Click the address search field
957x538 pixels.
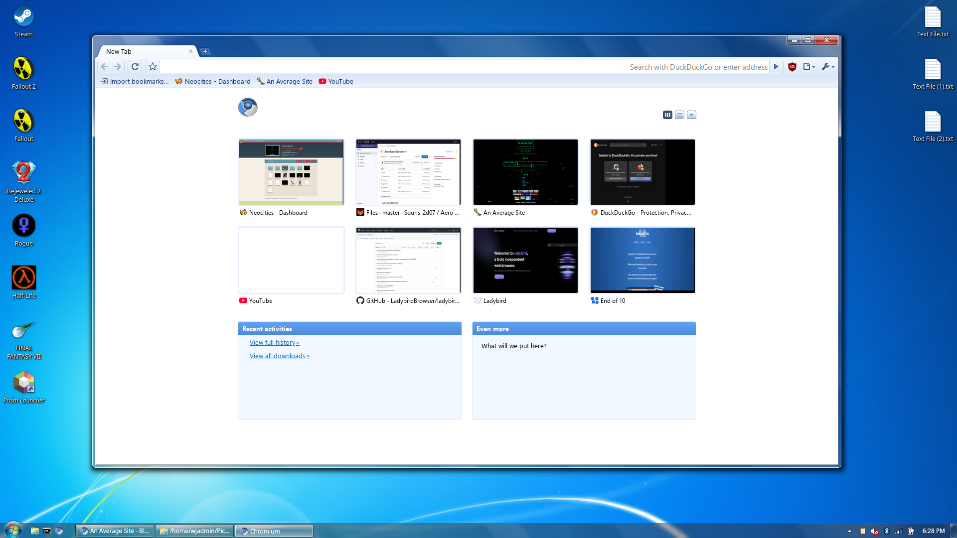pyautogui.click(x=464, y=67)
